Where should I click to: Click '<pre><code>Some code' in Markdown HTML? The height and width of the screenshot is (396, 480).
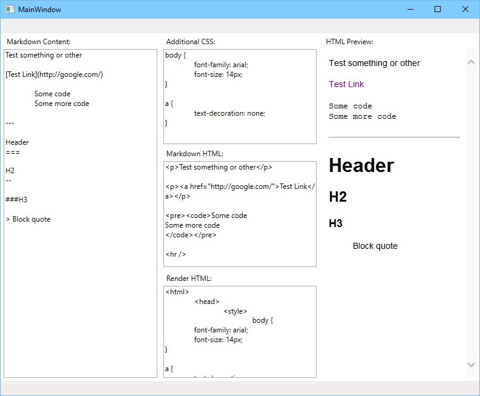[x=206, y=216]
